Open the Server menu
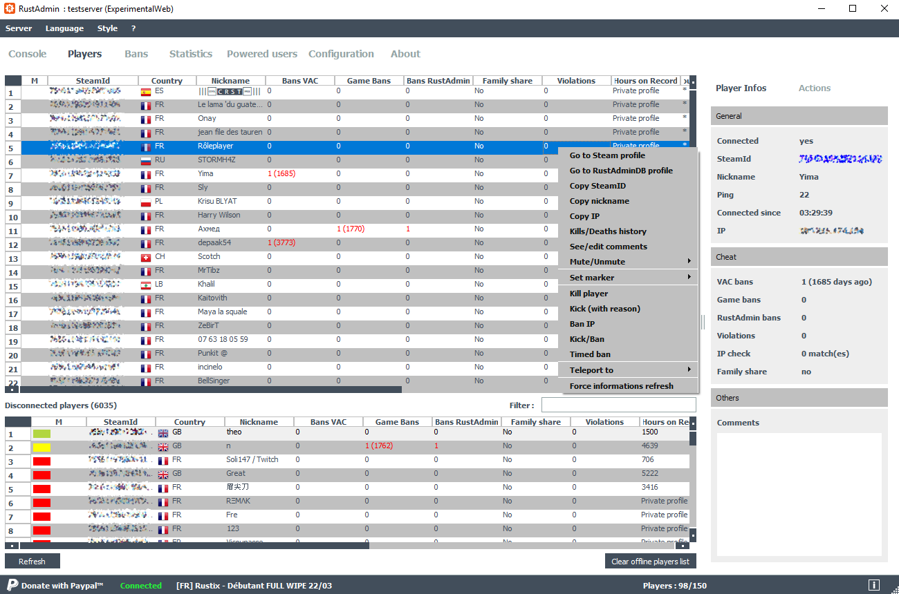 19,28
